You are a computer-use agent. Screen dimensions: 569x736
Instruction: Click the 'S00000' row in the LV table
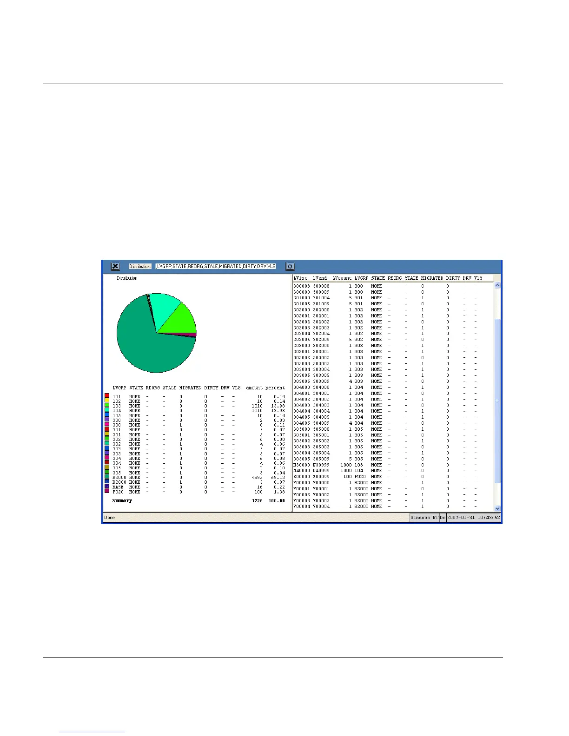coord(386,477)
